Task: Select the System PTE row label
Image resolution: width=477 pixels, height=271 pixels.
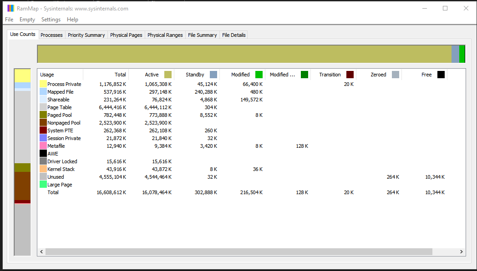Action: 60,130
